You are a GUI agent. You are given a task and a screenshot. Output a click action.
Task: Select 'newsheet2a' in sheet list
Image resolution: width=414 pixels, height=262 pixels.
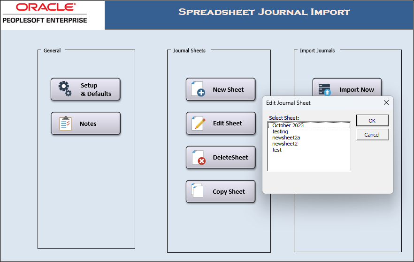click(x=309, y=138)
